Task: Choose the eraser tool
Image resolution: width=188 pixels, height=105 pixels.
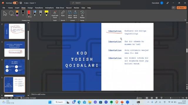Action: [17, 13]
